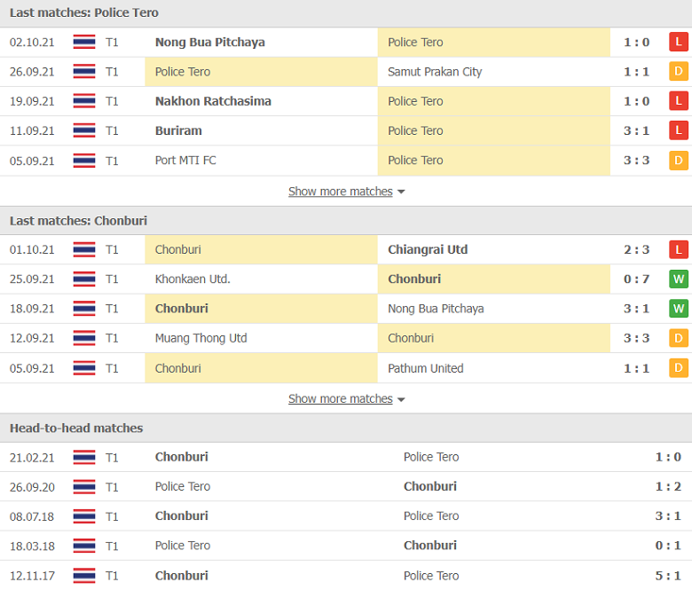The width and height of the screenshot is (692, 590).
Task: Open the 08.07.18 Chonburi vs Police Tero row
Action: tap(346, 516)
